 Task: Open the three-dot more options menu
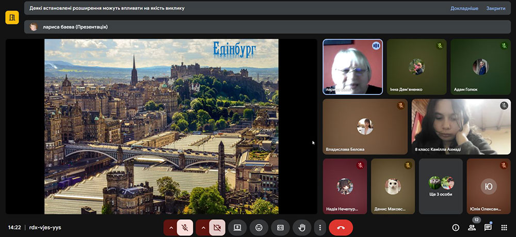(320, 227)
